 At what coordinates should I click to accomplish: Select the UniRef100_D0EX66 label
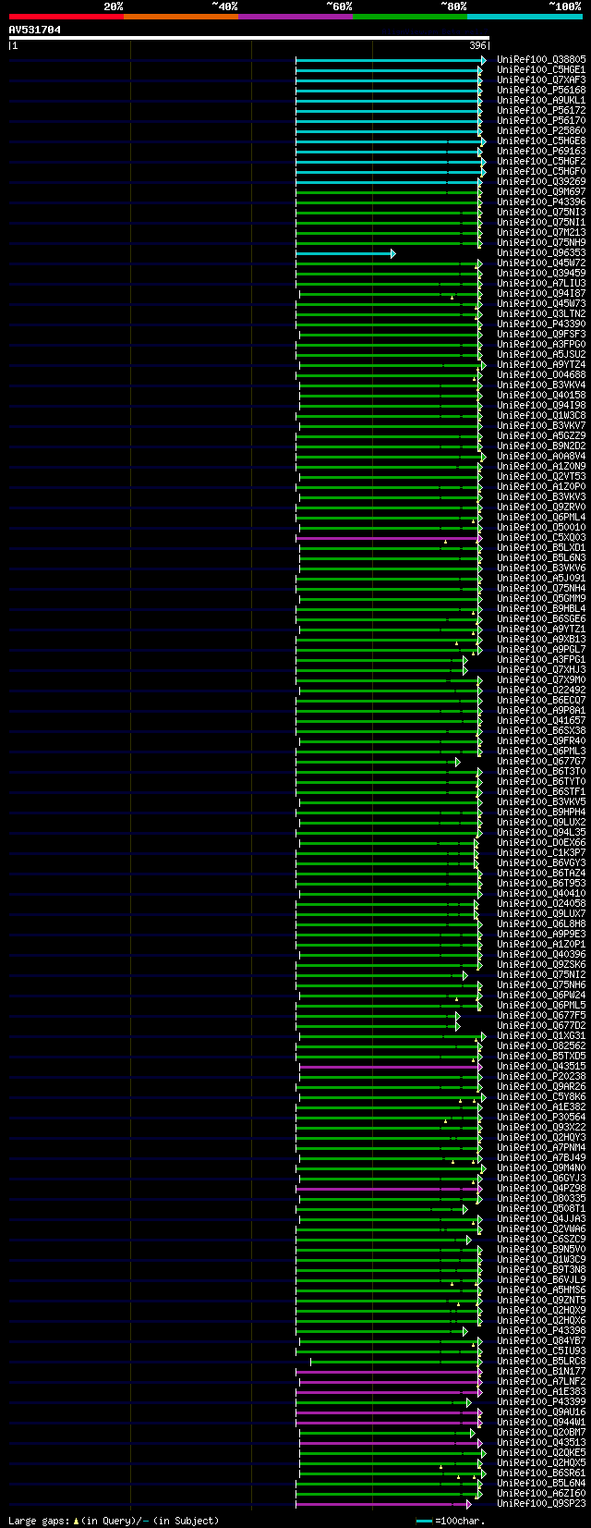pos(541,842)
